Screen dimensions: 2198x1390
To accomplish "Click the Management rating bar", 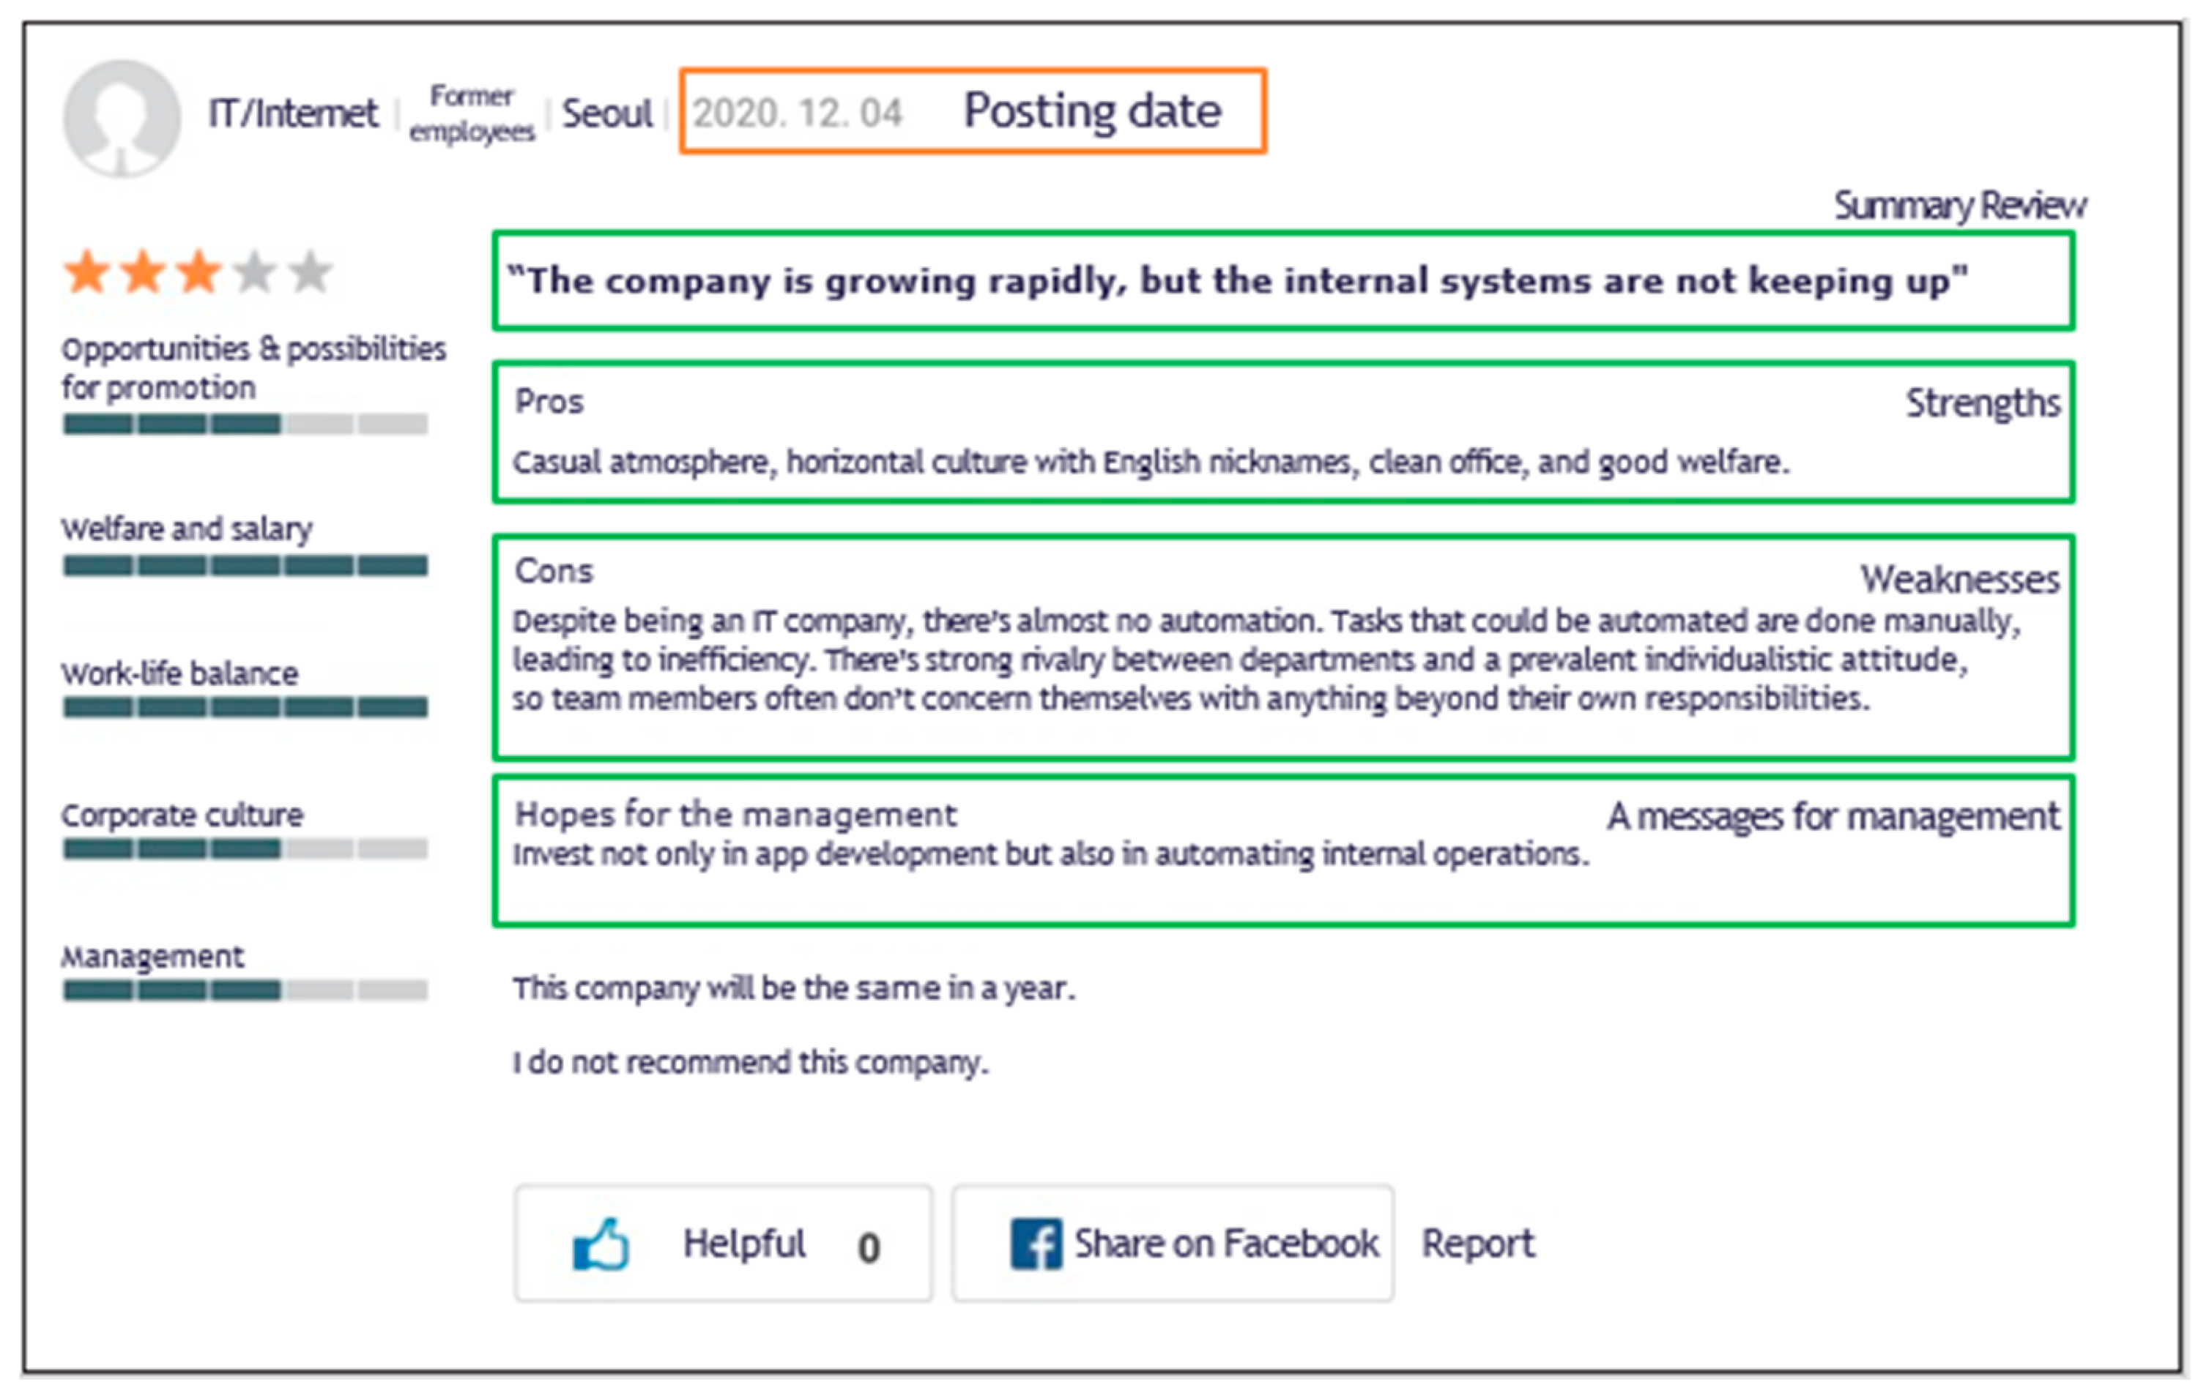I will pyautogui.click(x=245, y=990).
